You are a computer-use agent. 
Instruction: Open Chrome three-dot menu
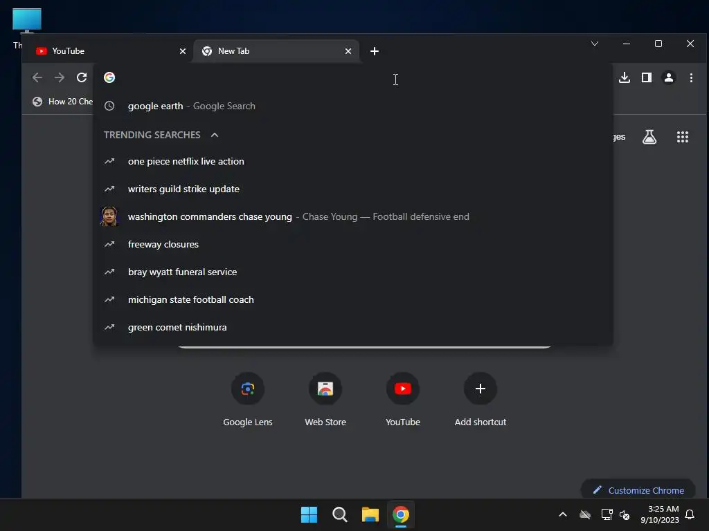pos(691,77)
